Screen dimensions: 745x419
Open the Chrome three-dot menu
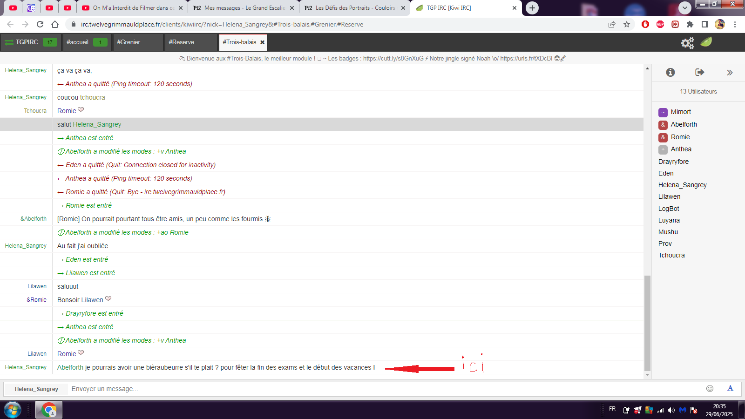point(735,24)
